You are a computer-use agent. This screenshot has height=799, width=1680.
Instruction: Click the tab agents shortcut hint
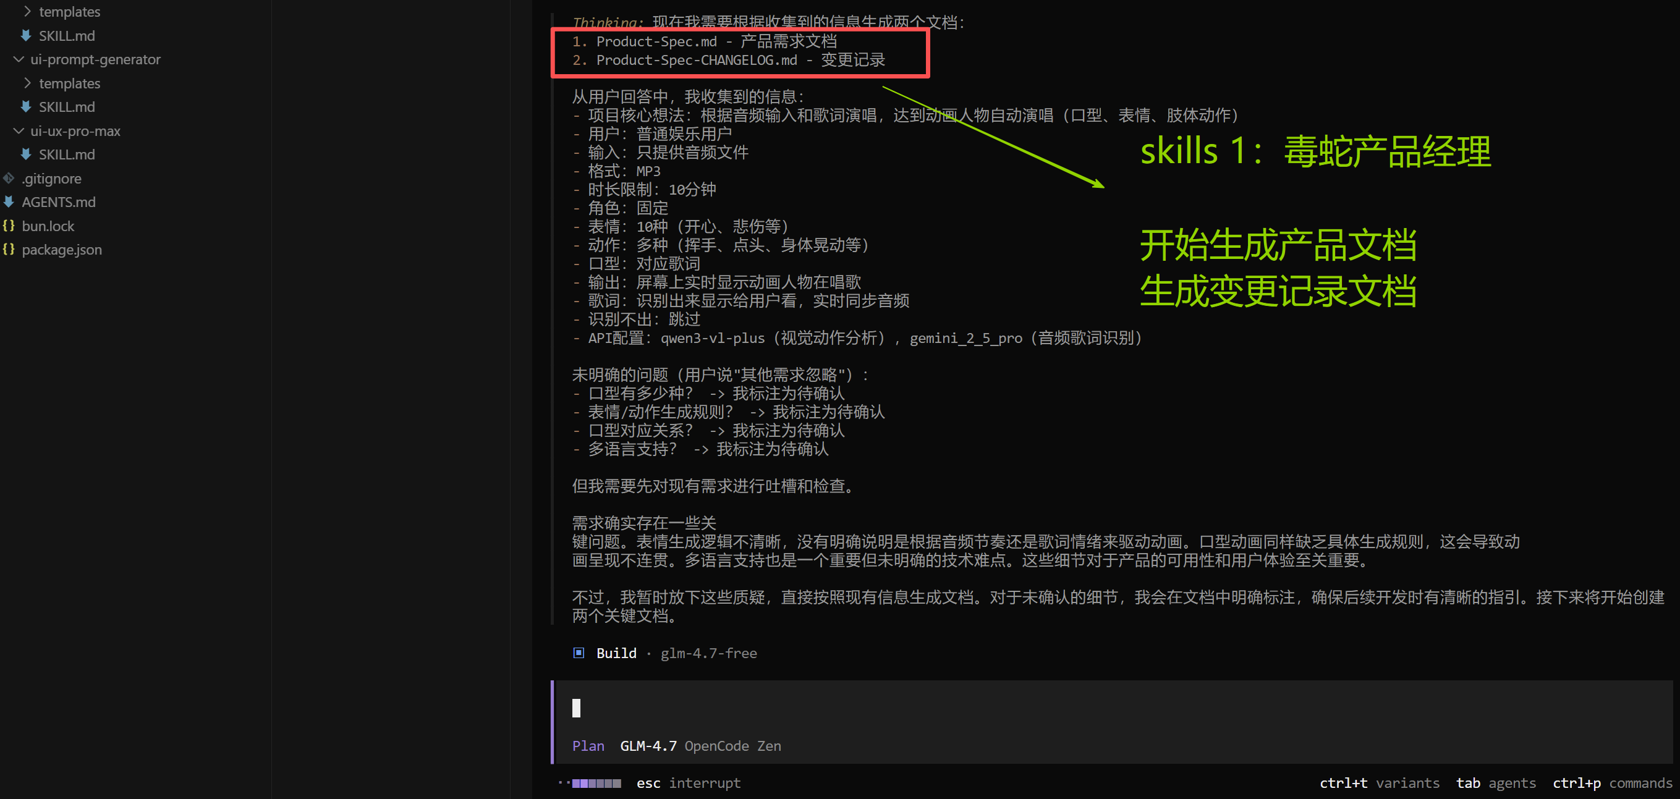click(x=1495, y=783)
